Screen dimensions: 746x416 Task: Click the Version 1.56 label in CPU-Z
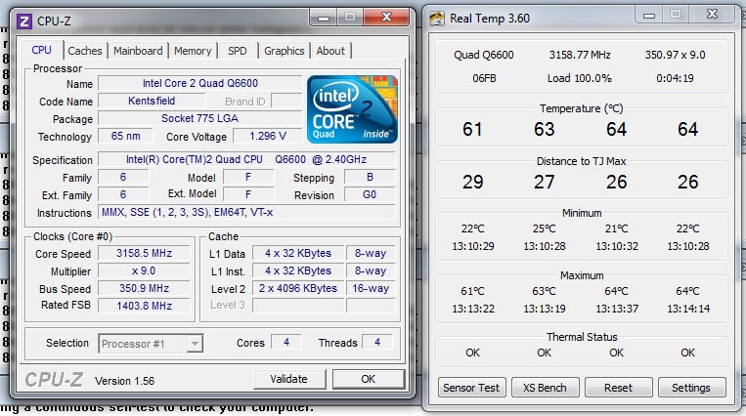pos(124,381)
